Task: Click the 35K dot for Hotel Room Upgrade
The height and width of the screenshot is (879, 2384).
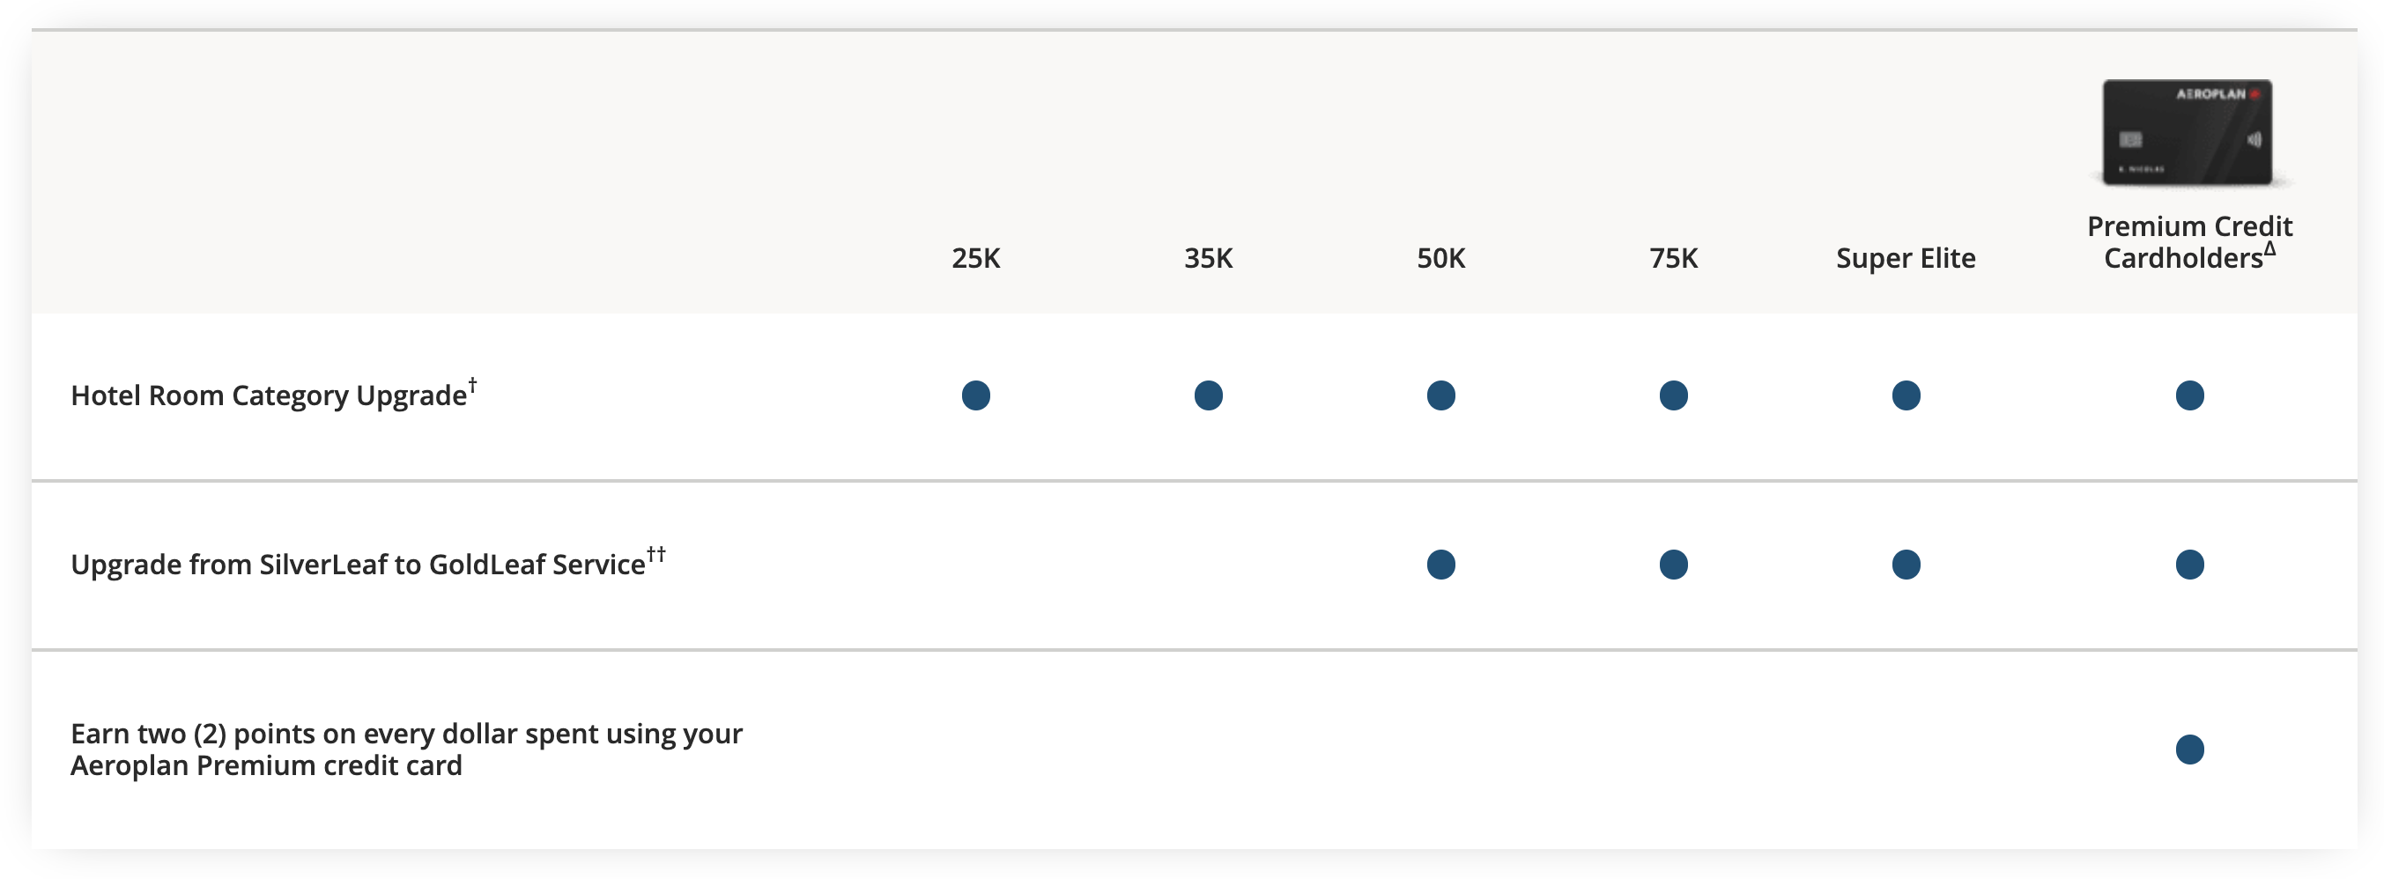Action: click(x=1208, y=396)
